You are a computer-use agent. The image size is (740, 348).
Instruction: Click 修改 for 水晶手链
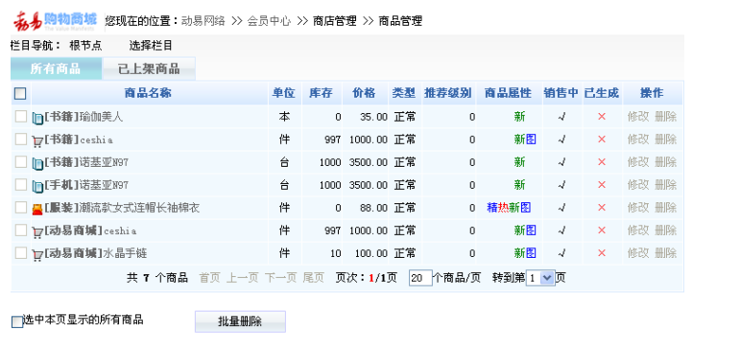638,253
